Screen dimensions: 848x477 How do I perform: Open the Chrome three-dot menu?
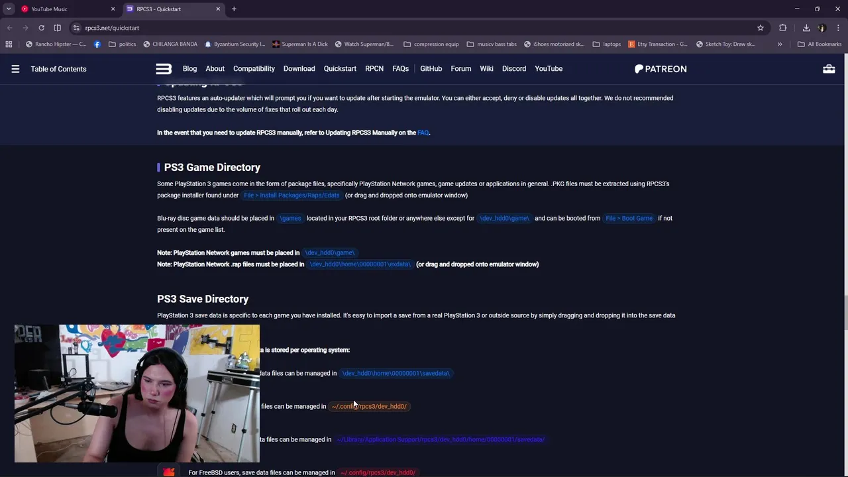click(x=838, y=28)
